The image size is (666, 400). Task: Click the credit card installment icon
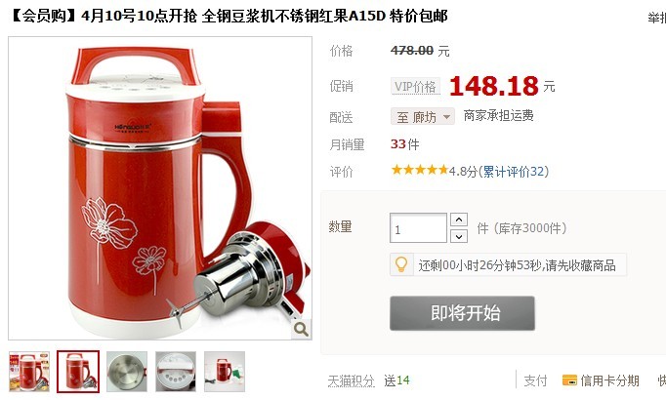[x=569, y=380]
